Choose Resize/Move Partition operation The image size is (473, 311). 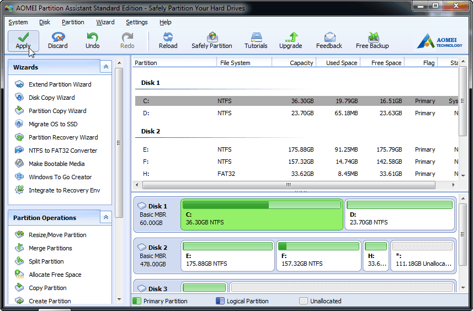pyautogui.click(x=50, y=235)
